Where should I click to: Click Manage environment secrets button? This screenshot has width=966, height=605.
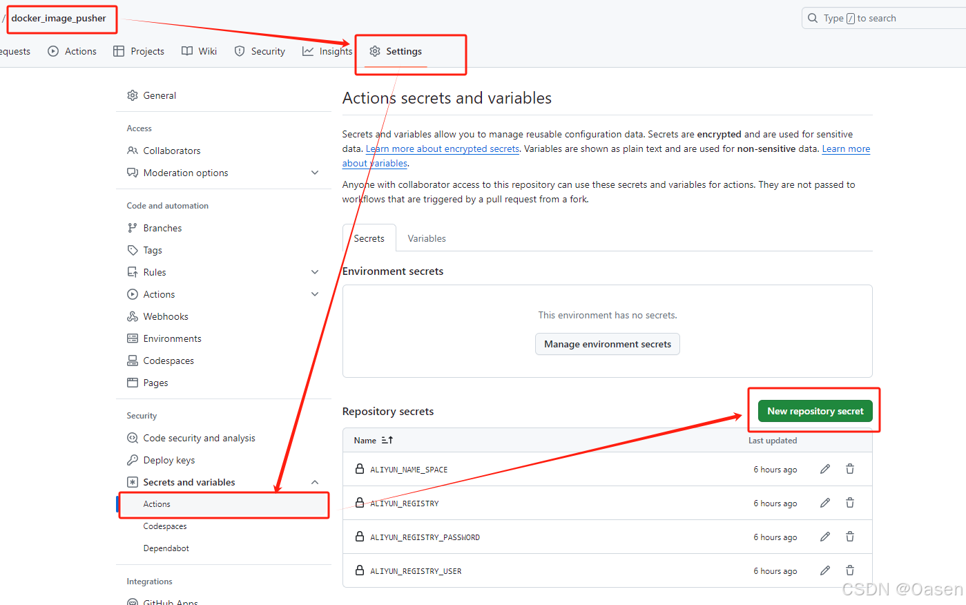(608, 344)
